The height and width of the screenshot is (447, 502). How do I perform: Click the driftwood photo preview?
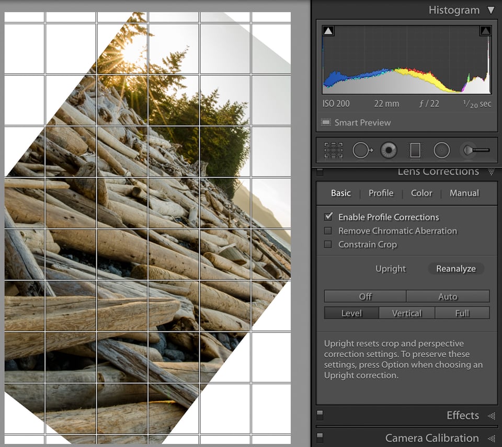(147, 227)
